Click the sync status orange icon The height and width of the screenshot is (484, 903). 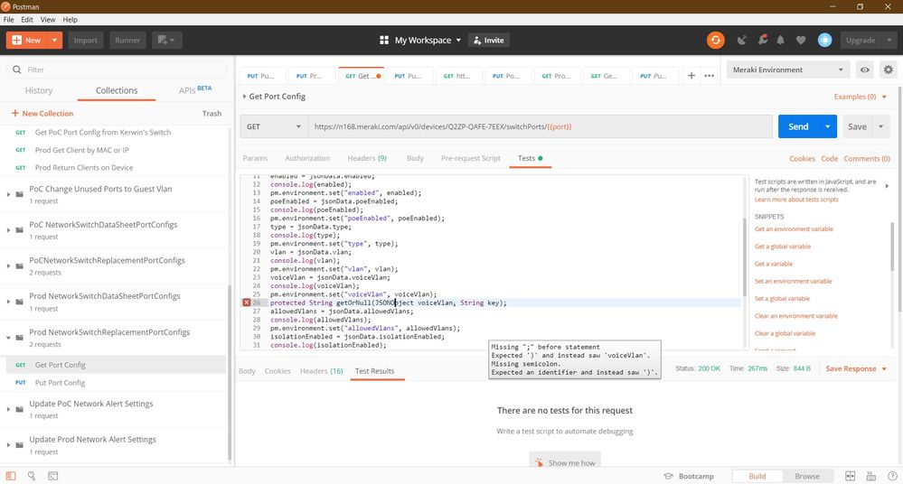coord(715,41)
